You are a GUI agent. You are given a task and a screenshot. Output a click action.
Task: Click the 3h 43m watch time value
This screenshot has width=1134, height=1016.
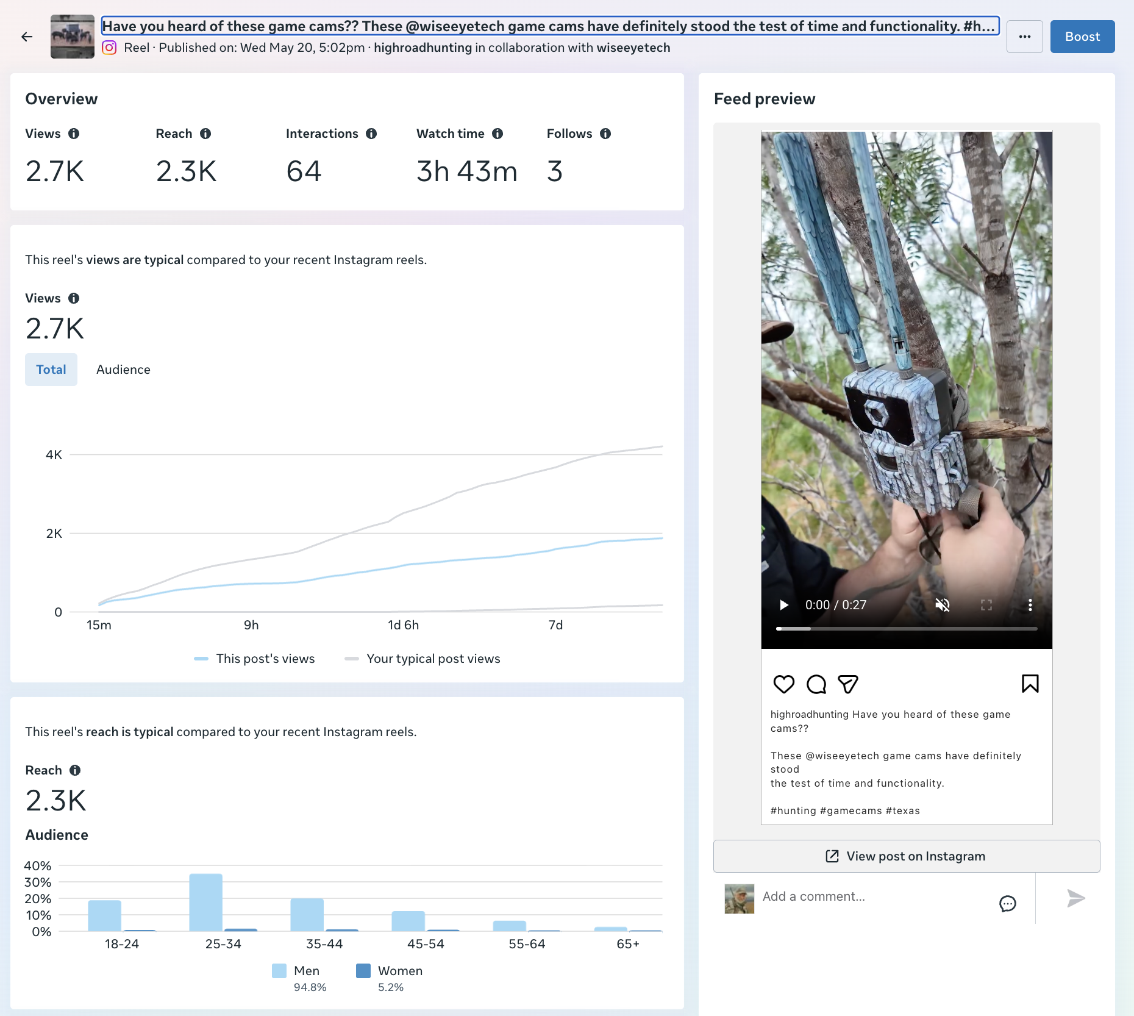click(x=467, y=171)
